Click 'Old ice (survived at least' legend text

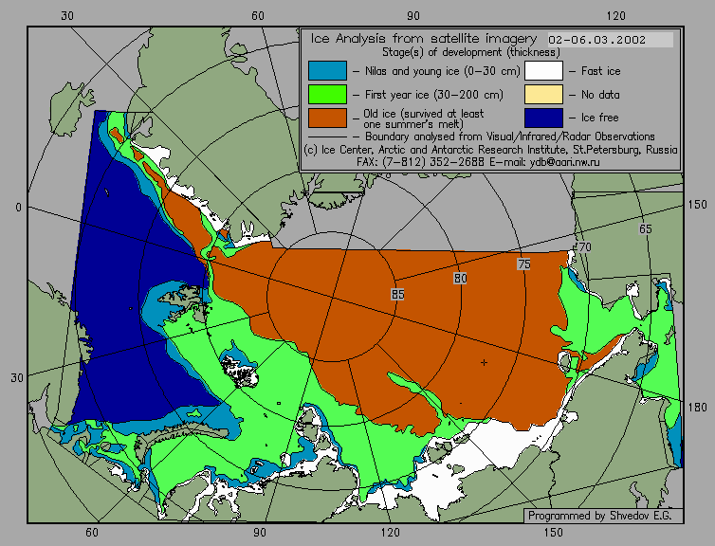tap(424, 113)
